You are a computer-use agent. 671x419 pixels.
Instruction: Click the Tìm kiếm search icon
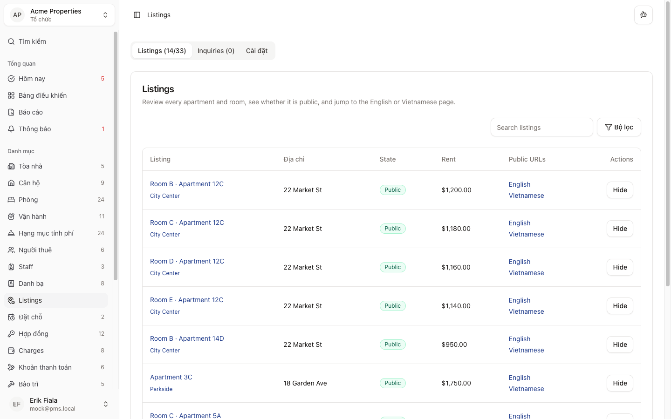pyautogui.click(x=11, y=41)
